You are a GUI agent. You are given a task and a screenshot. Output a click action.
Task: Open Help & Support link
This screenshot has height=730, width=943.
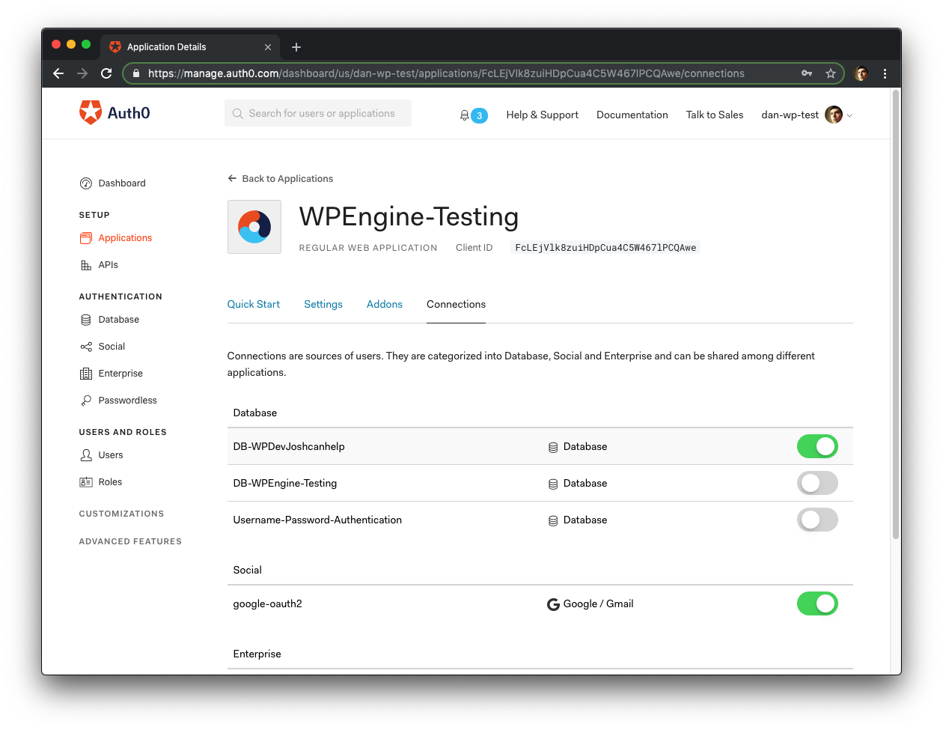click(543, 115)
